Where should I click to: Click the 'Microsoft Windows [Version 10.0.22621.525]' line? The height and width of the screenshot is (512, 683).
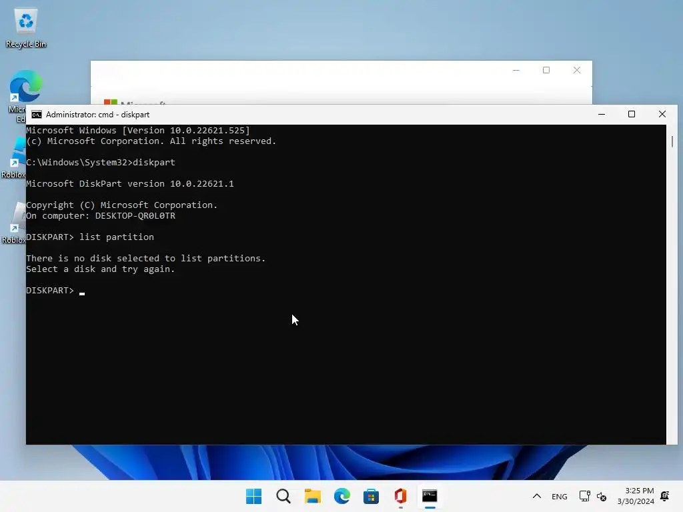click(138, 131)
